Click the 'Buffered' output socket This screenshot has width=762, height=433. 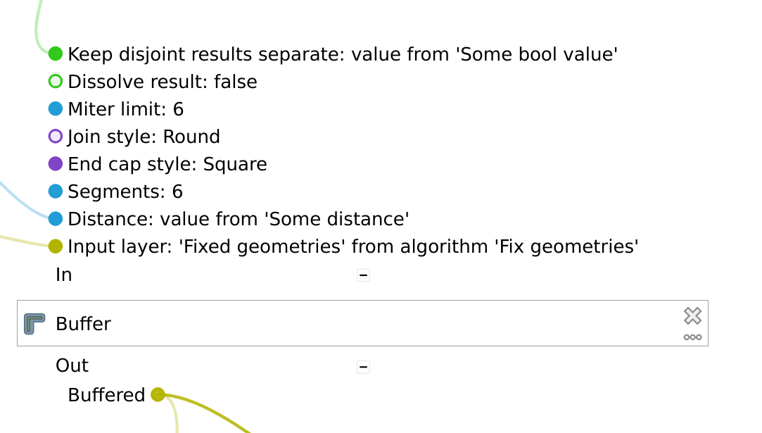[158, 394]
